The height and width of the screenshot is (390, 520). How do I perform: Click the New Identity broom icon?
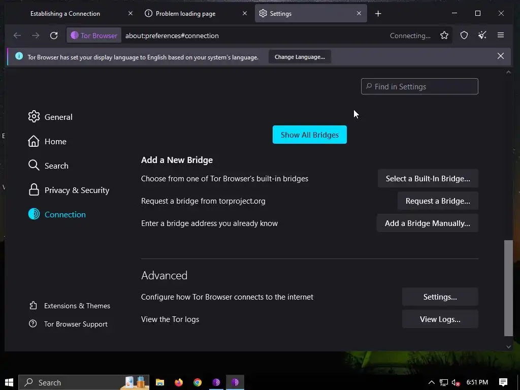pyautogui.click(x=482, y=35)
